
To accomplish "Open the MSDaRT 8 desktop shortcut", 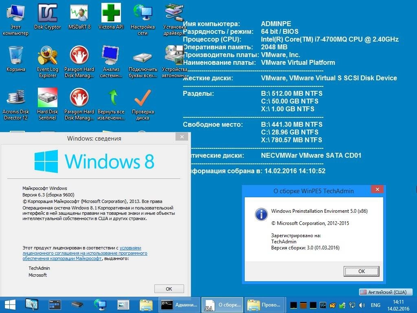I will pyautogui.click(x=79, y=16).
